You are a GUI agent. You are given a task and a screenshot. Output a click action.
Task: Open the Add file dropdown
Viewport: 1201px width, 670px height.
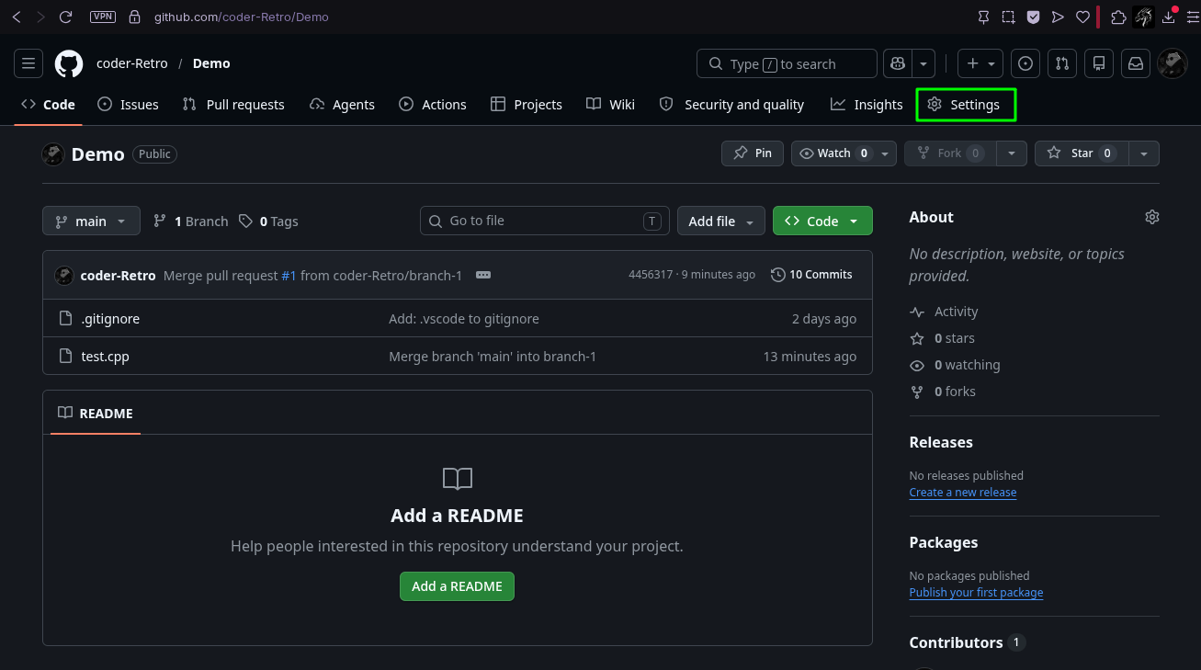tap(721, 221)
